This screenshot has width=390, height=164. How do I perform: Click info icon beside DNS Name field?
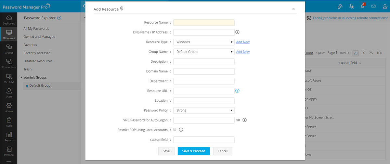tap(237, 32)
